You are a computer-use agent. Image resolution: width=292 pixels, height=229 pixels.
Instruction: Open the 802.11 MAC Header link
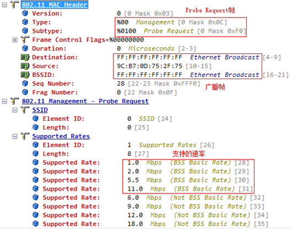55,4
